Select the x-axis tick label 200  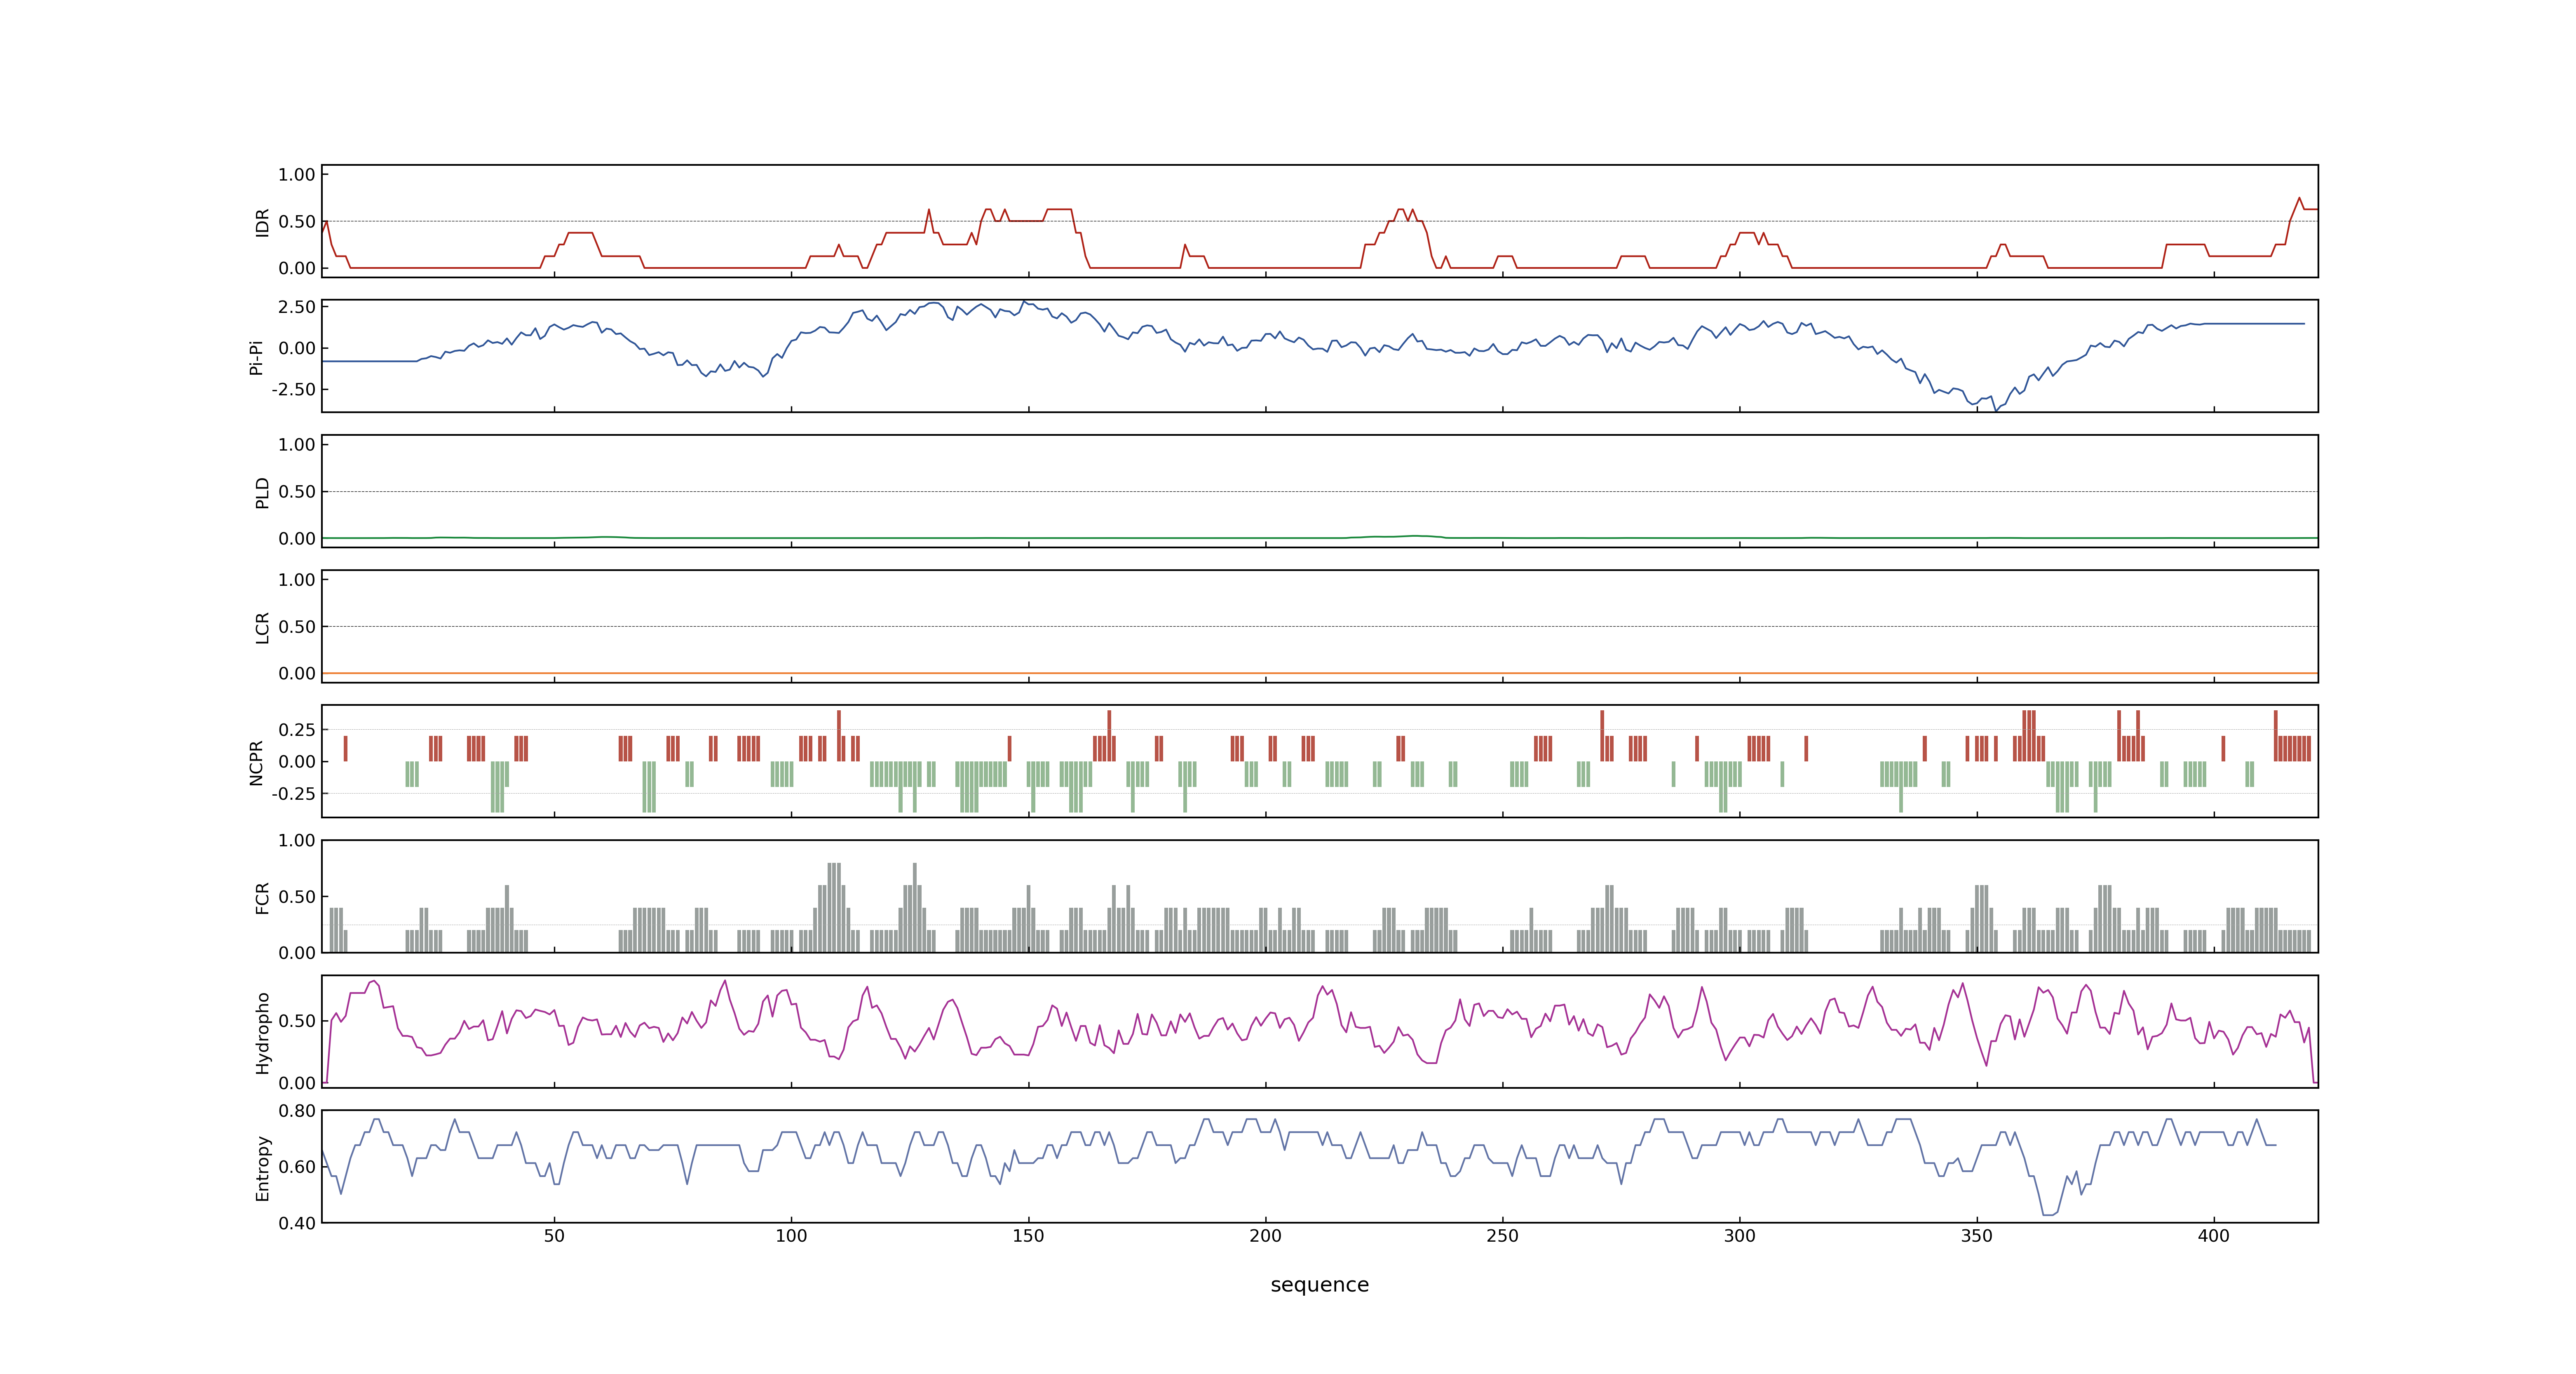(1265, 1236)
